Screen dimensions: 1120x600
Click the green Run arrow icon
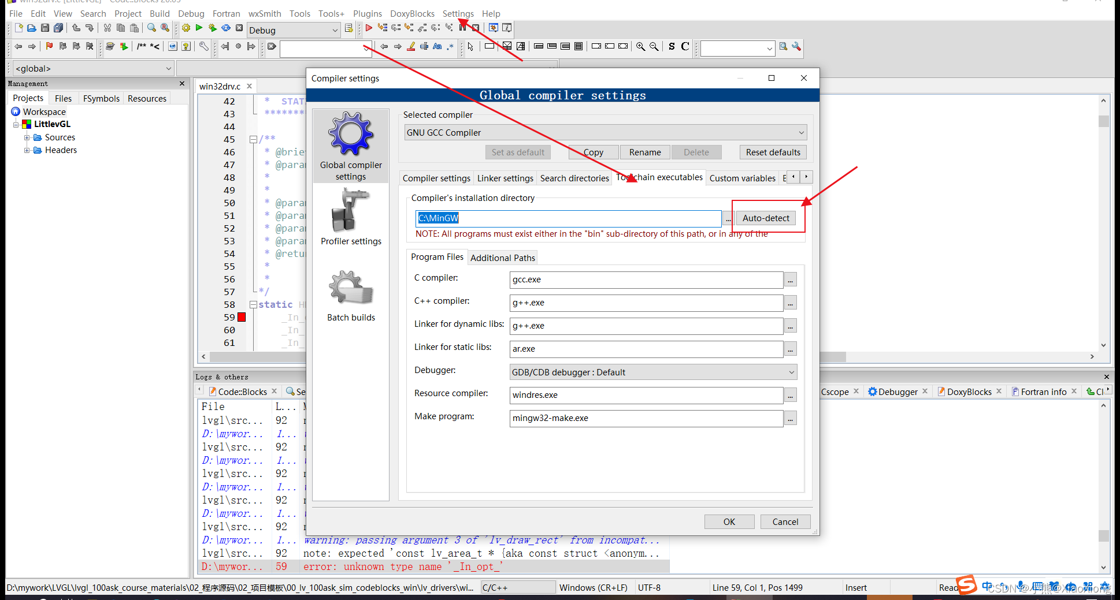click(199, 28)
